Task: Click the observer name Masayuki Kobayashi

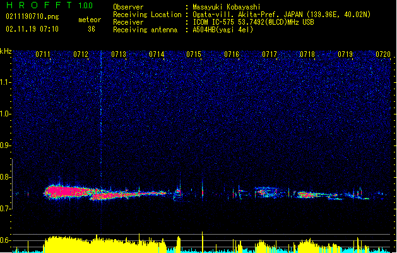Action: (x=227, y=7)
